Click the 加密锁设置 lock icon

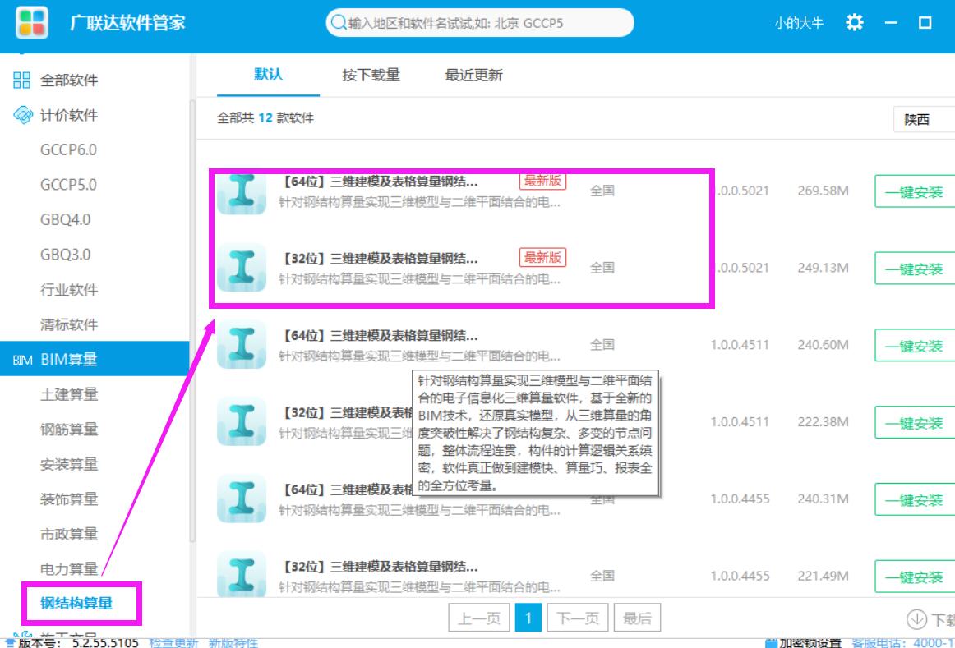(770, 643)
